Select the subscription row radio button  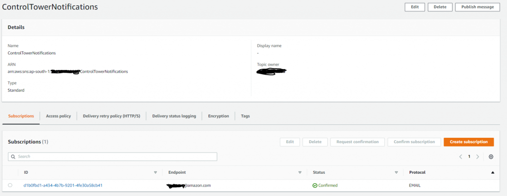(x=10, y=185)
